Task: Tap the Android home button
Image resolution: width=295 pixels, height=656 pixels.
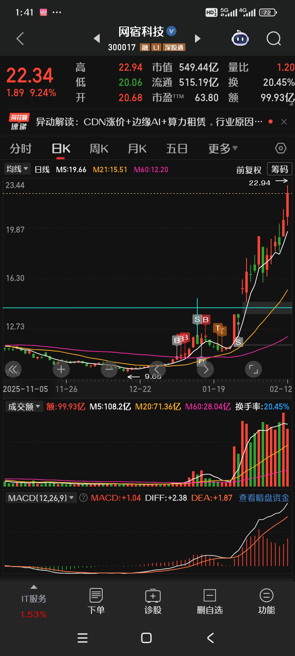Action: point(146,638)
